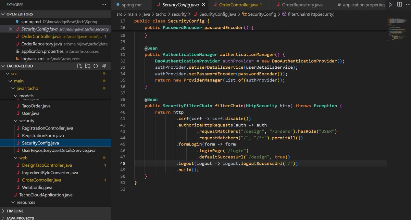Collapse the src folder
The image size is (411, 220).
pos(8,73)
